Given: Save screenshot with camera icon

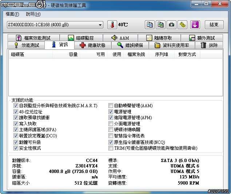Looking at the screenshot, I should (x=171, y=25).
